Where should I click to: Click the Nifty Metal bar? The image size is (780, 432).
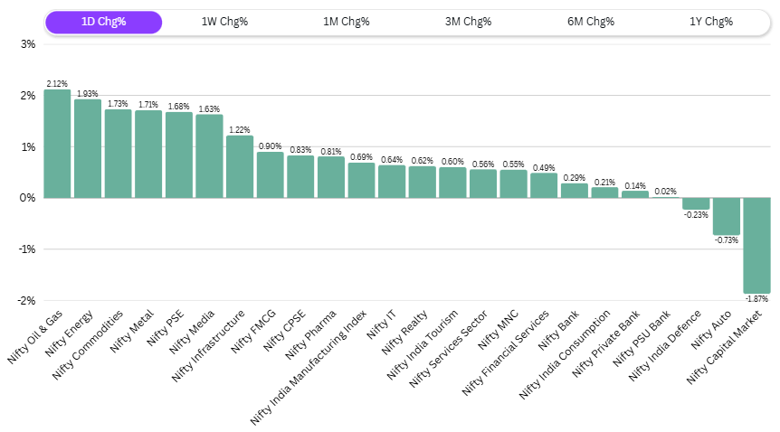(148, 155)
